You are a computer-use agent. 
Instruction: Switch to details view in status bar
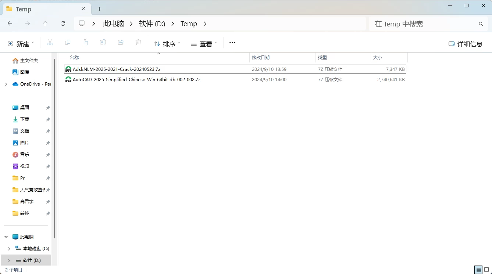[478, 270]
